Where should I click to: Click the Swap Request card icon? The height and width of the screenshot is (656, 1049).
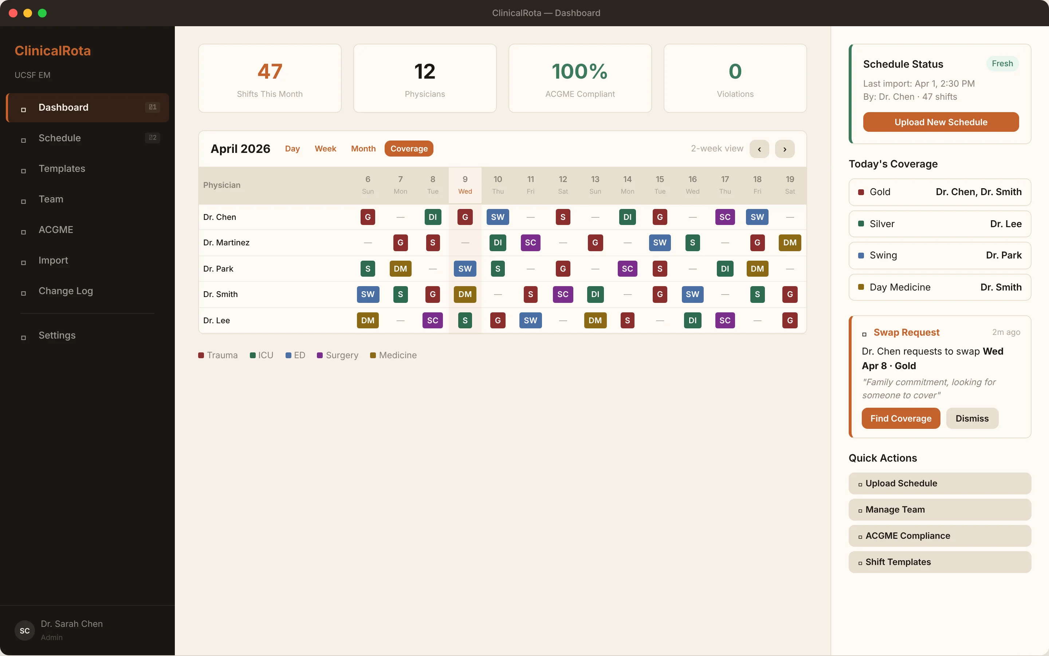click(x=864, y=334)
